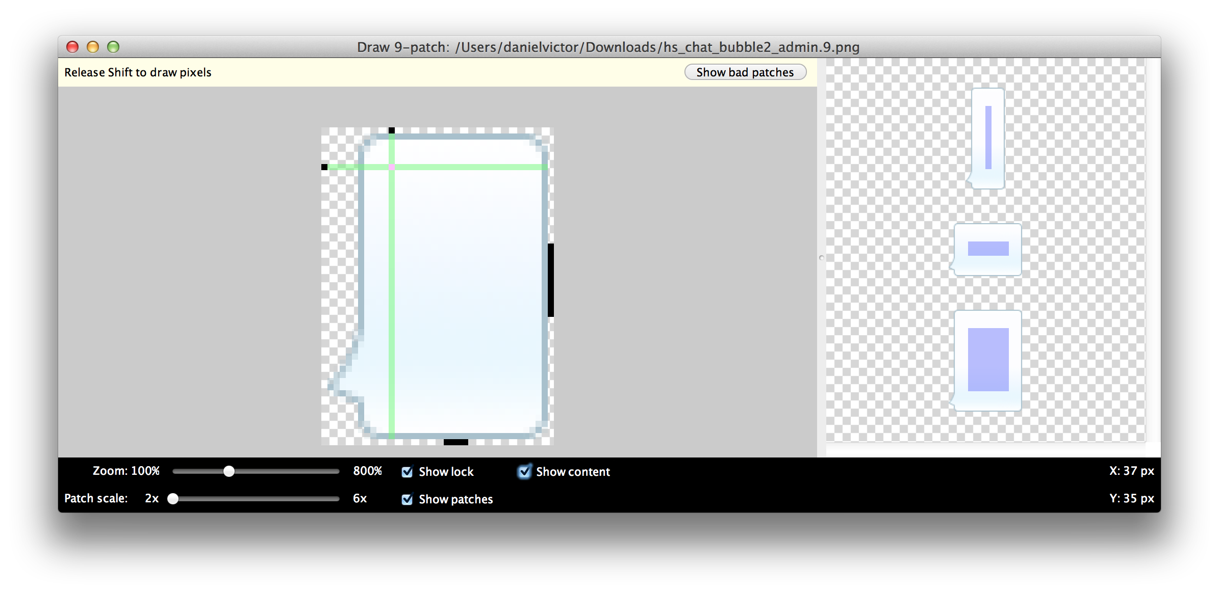Click the Show bad patches button
The width and height of the screenshot is (1219, 593).
click(745, 72)
